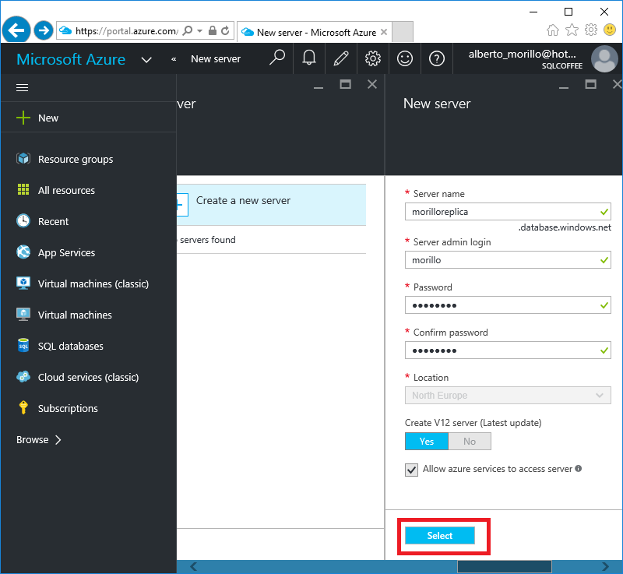Select the New server browser tab
The image size is (623, 574).
[x=315, y=32]
